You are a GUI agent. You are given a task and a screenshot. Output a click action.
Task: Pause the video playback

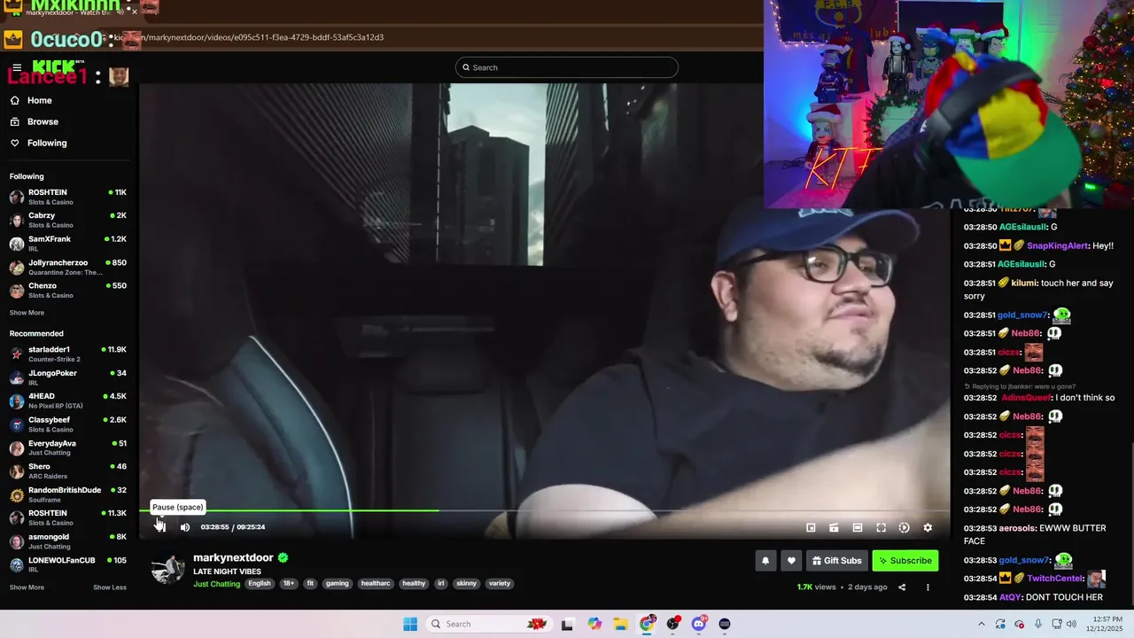(x=160, y=527)
